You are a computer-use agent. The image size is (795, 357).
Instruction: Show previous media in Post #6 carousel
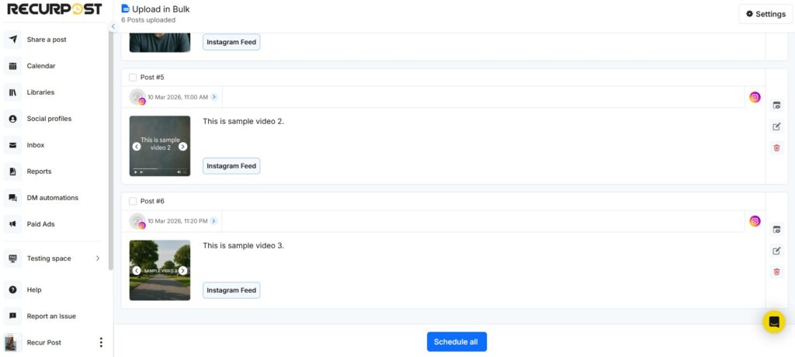point(137,271)
